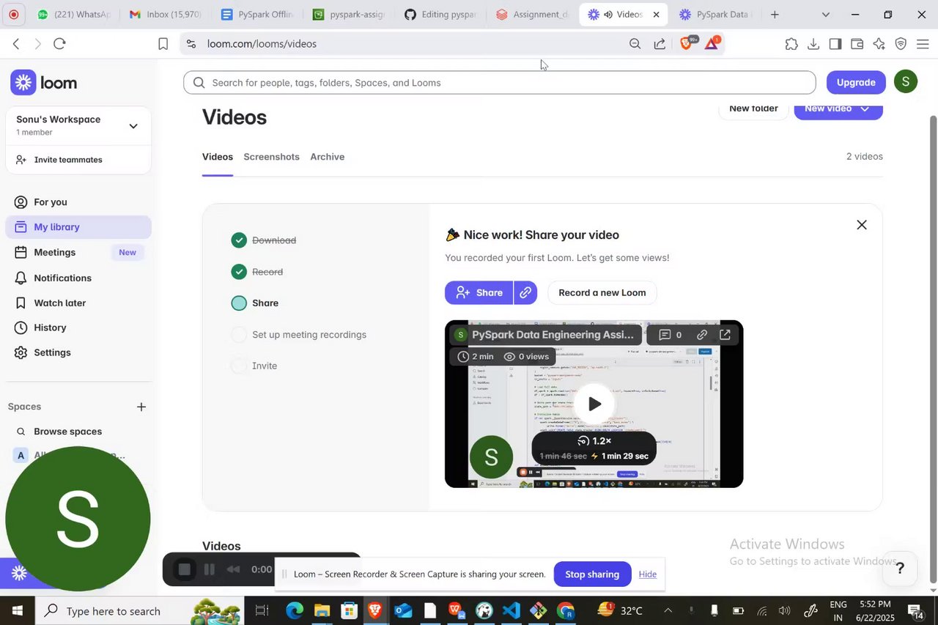This screenshot has height=625, width=938.
Task: Click the Set up meeting recordings circle
Action: (239, 335)
